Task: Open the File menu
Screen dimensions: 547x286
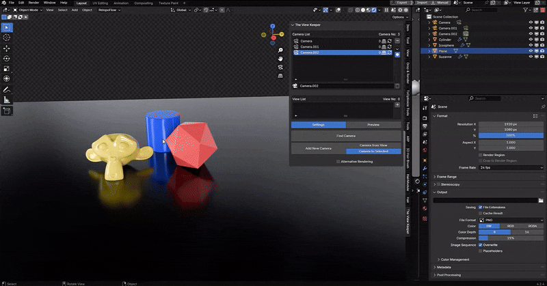Action: pyautogui.click(x=12, y=3)
